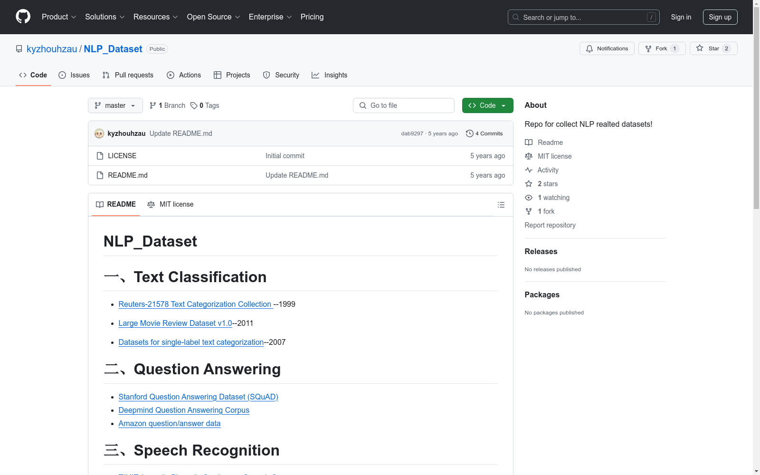Focus the Go to file input
Image resolution: width=760 pixels, height=475 pixels.
[404, 105]
